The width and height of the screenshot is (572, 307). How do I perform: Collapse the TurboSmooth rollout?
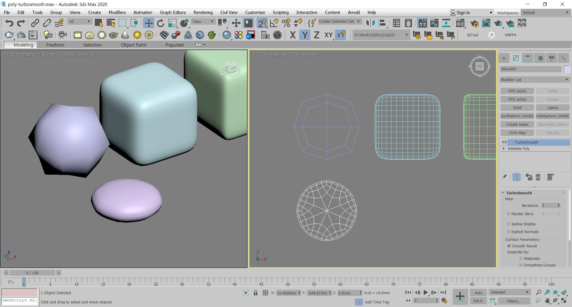(x=503, y=193)
